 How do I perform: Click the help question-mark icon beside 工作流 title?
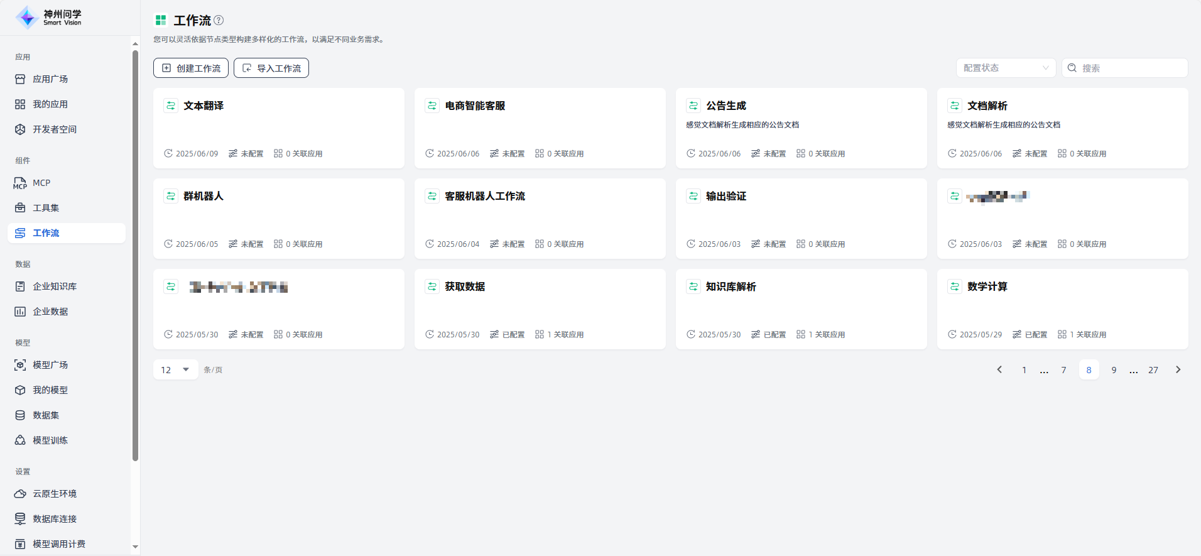[x=219, y=20]
